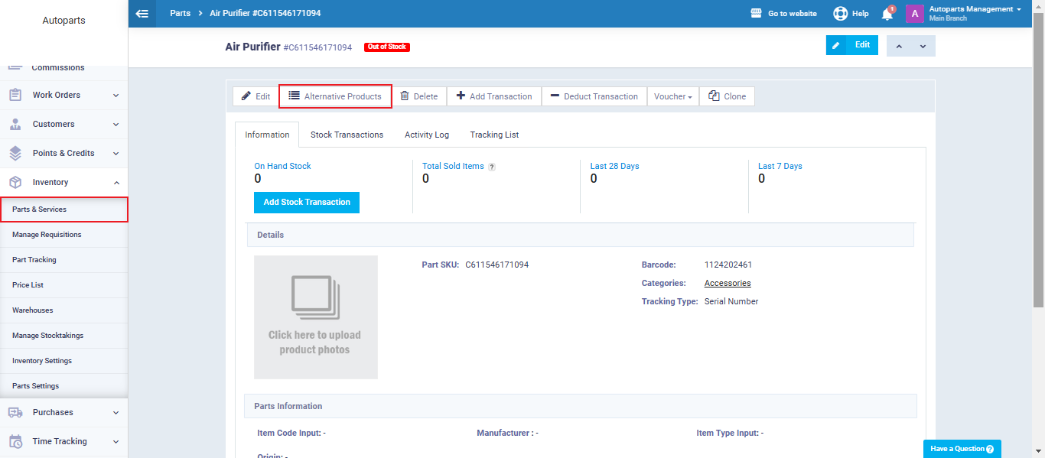
Task: Expand the Work Orders menu chevron
Action: pos(116,96)
